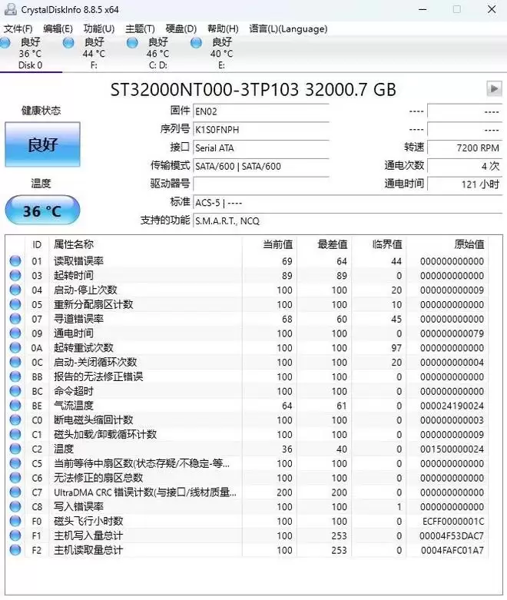
Task: Click status orb for 气流温度 row
Action: [x=15, y=406]
